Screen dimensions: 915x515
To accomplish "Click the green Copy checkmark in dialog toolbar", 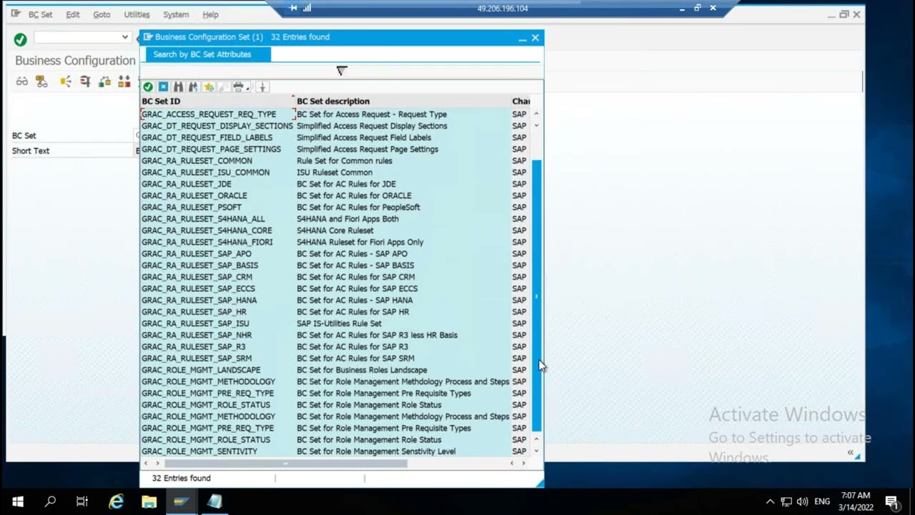I will tap(148, 87).
